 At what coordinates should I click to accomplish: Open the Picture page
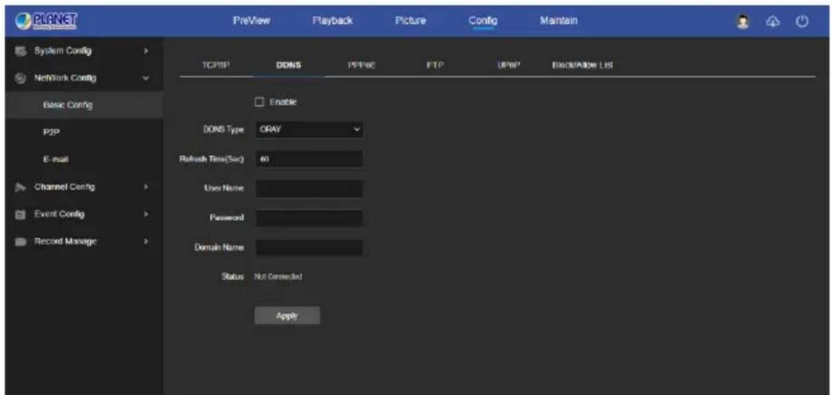(x=410, y=21)
